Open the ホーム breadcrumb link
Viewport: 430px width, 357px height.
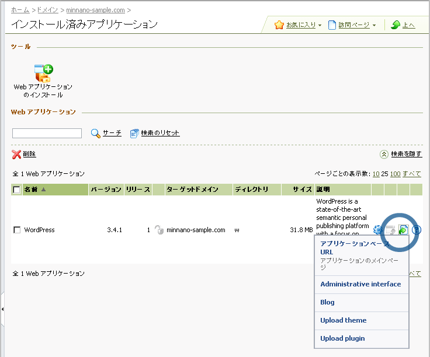point(20,10)
